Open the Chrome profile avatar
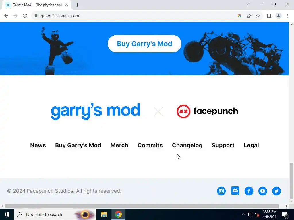 (278, 16)
